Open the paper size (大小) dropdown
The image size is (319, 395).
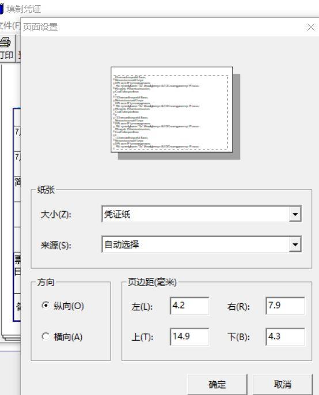point(295,214)
